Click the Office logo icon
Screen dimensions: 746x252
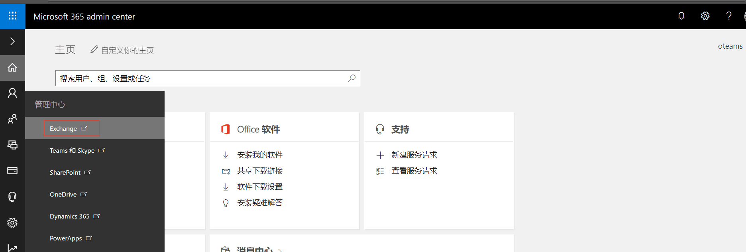pyautogui.click(x=226, y=129)
